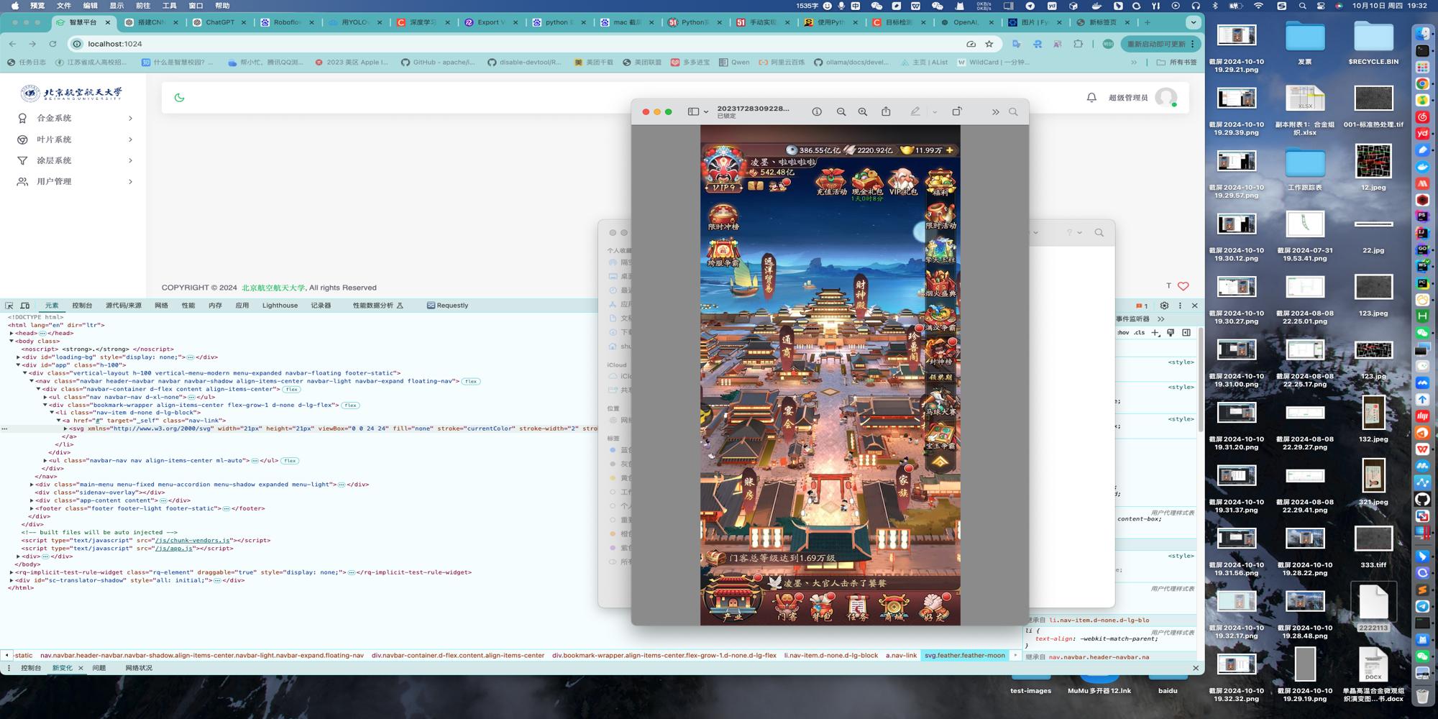
Task: Open the Lighthouse tab
Action: pyautogui.click(x=280, y=306)
